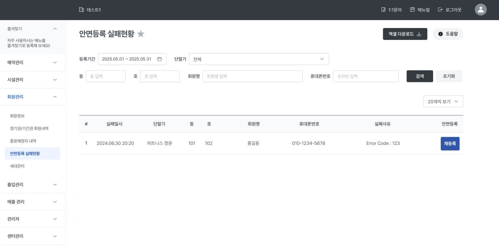
Task: Focus the 휴대폰번호 숫자만 입력 field
Action: pos(366,76)
